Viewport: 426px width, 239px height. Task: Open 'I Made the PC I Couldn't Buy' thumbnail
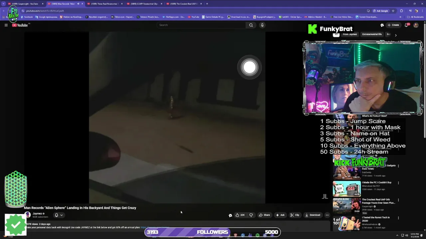coord(346,189)
